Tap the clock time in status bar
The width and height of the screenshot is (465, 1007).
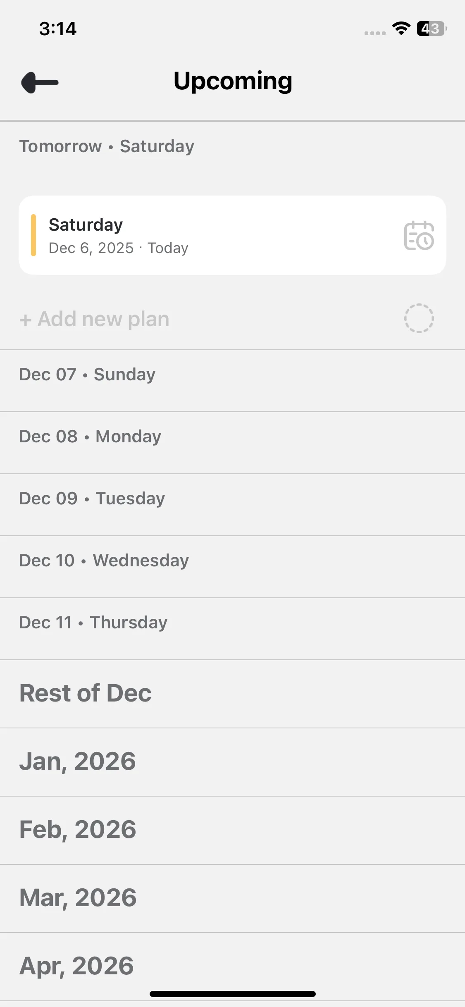pos(58,29)
